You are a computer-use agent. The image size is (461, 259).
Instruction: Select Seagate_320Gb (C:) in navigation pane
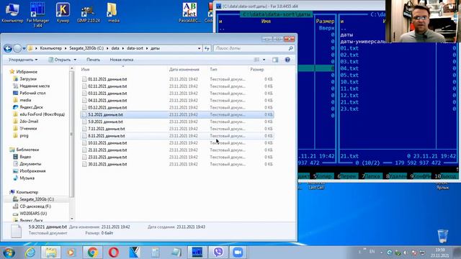[37, 199]
